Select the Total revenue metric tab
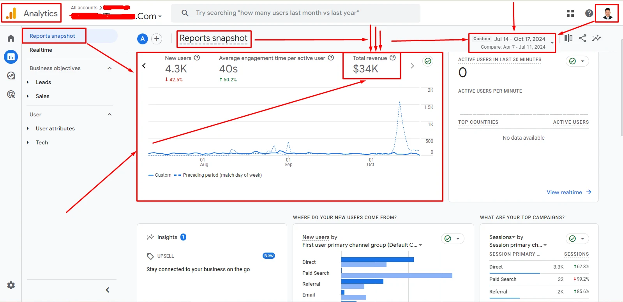Viewport: 623px width, 302px height. (x=372, y=65)
